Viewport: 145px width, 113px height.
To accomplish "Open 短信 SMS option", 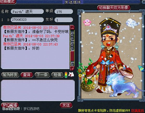I will [x=58, y=75].
